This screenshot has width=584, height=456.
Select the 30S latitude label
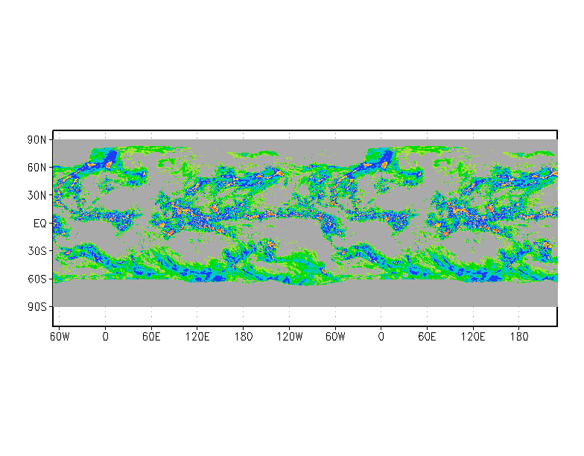pyautogui.click(x=37, y=251)
